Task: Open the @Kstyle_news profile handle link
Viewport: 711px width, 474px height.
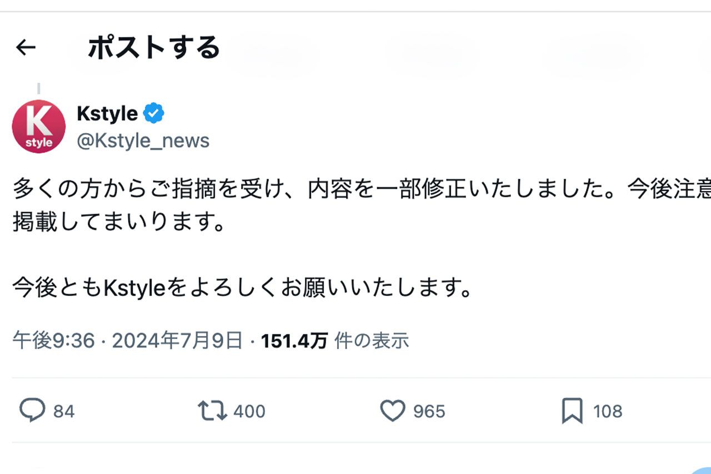Action: pyautogui.click(x=143, y=140)
